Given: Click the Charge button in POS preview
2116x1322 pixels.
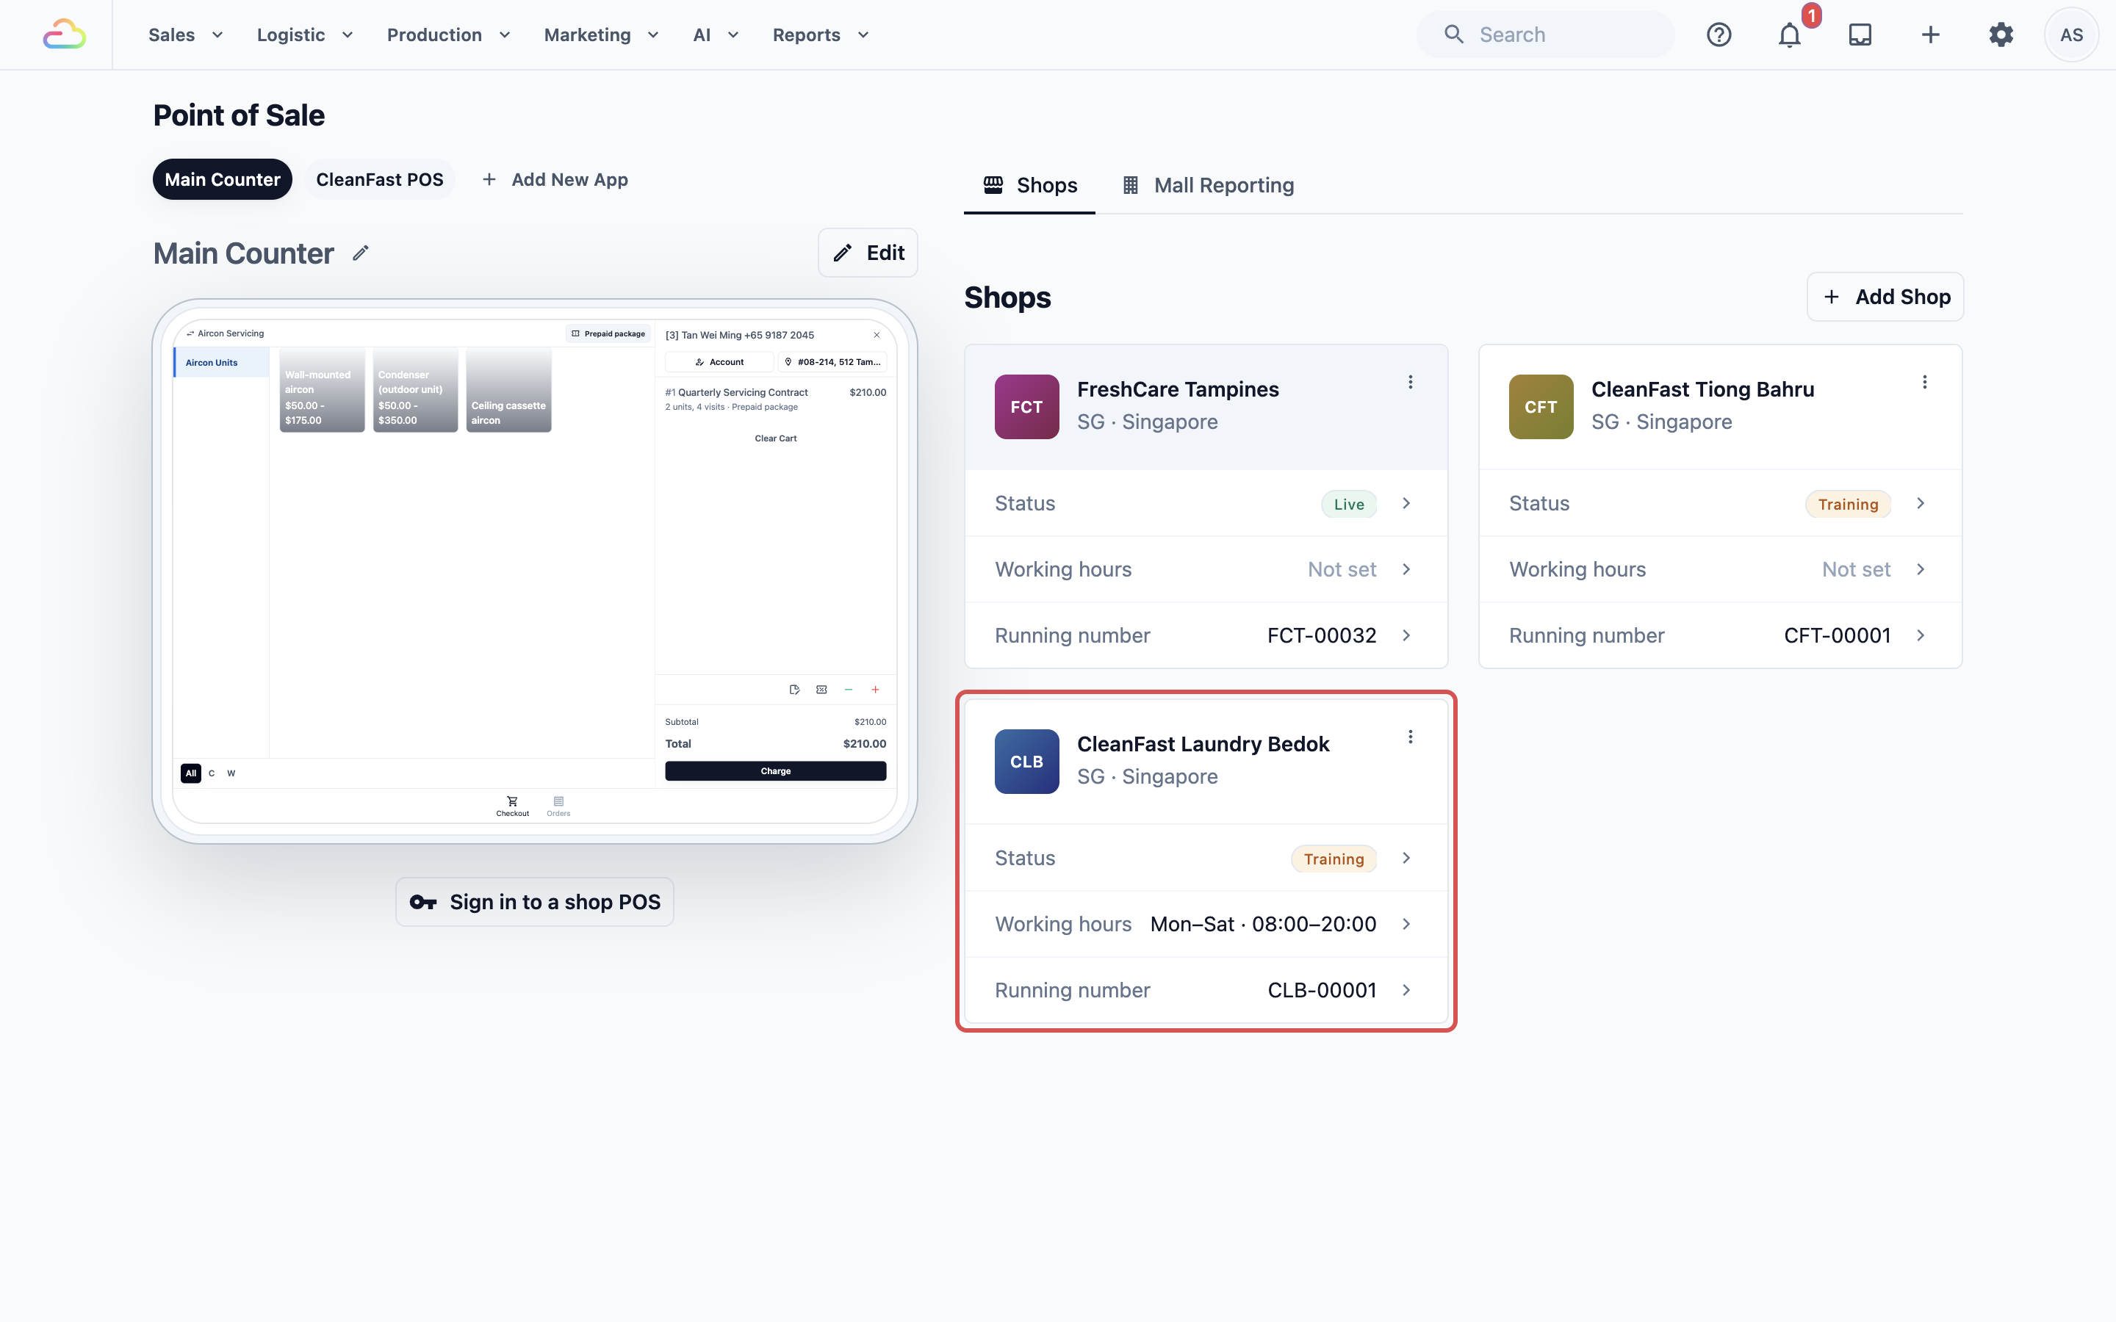Looking at the screenshot, I should [776, 771].
